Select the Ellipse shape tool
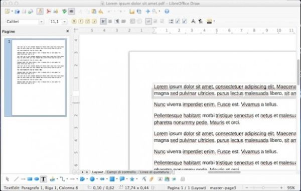The width and height of the screenshot is (301, 191). pos(37,179)
